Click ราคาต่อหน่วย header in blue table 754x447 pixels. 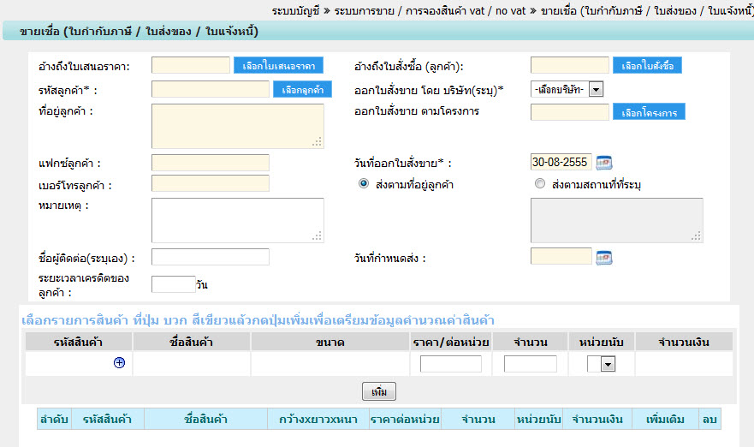[x=405, y=419]
